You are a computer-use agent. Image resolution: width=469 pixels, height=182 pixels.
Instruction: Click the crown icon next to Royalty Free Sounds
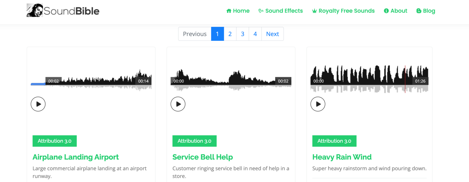[x=314, y=11]
